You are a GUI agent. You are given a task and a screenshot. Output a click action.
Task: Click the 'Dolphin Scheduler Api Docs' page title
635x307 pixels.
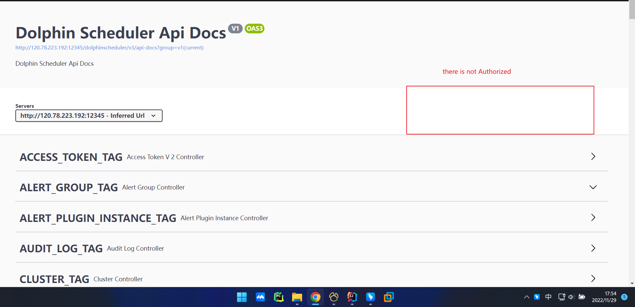121,33
